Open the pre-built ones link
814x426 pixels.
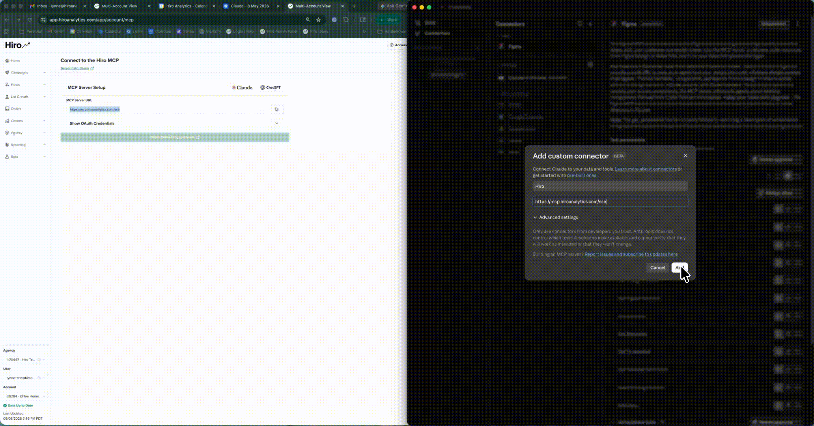click(x=582, y=176)
